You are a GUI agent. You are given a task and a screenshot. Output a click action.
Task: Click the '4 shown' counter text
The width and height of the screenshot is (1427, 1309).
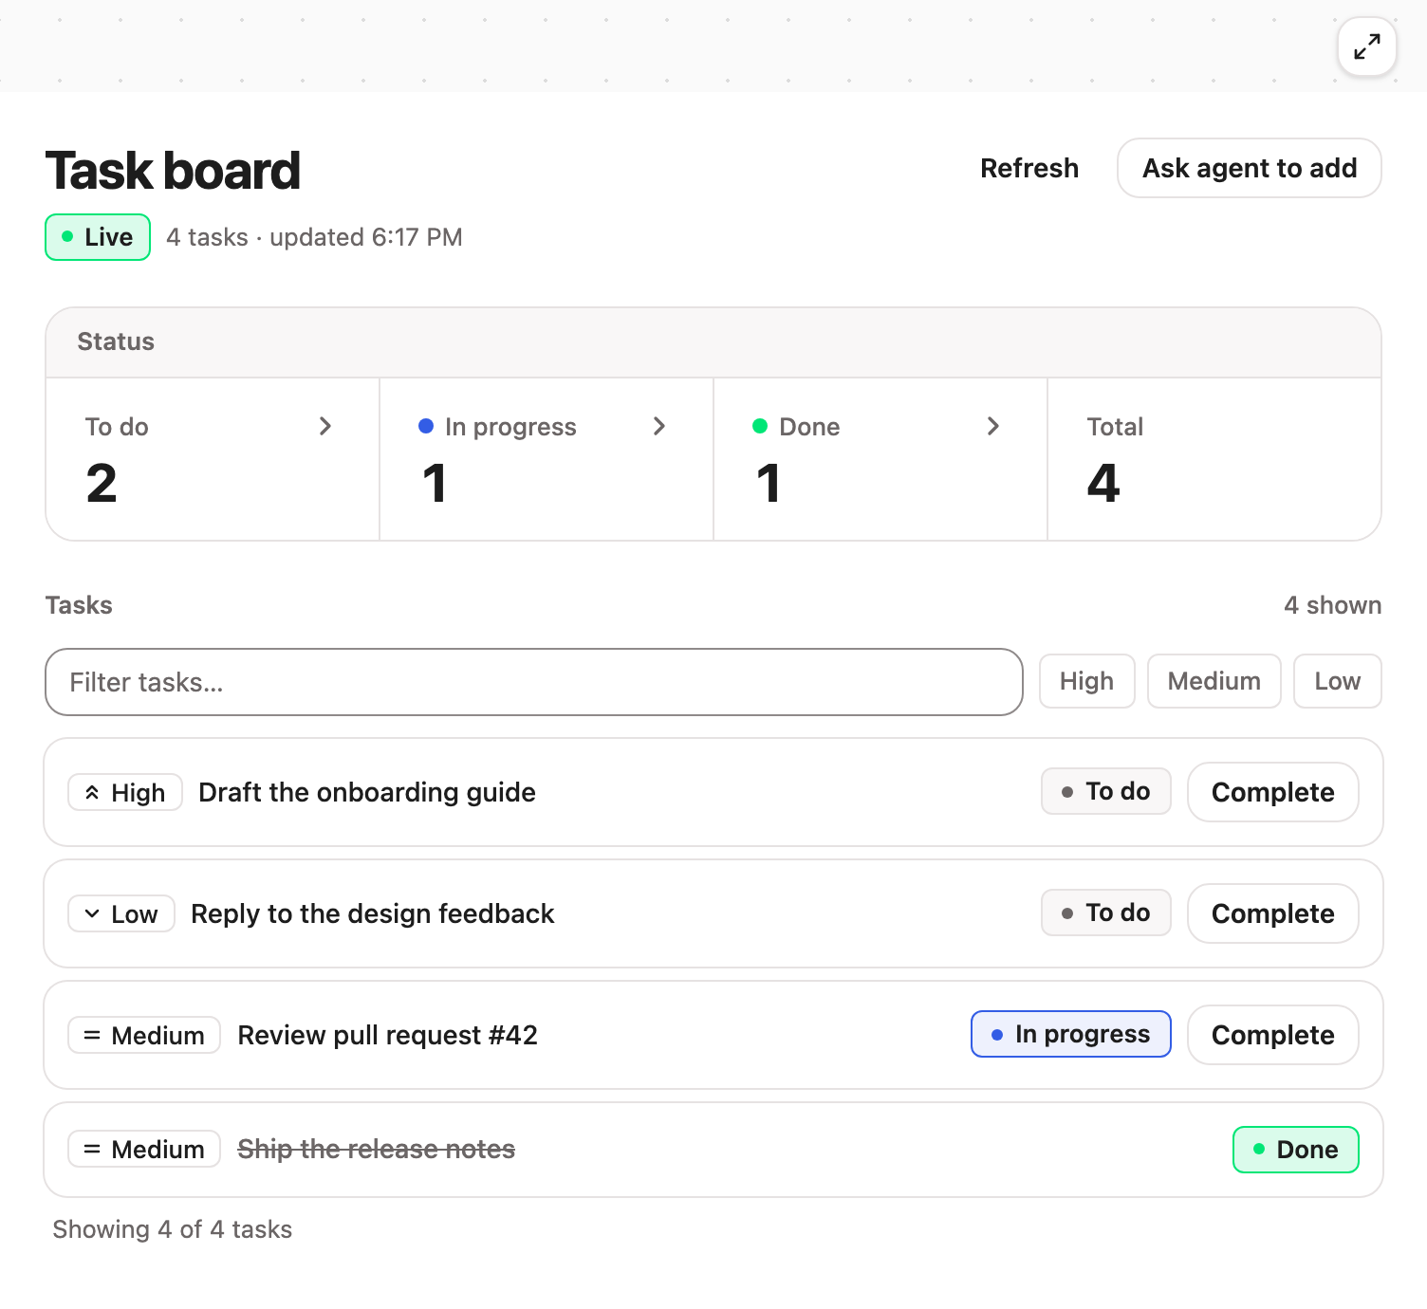[x=1333, y=605]
